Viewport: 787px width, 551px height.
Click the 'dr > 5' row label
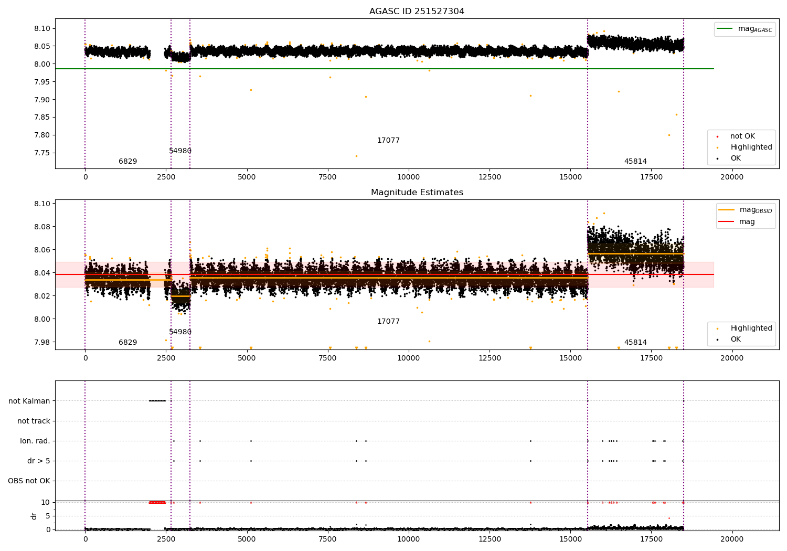(39, 461)
